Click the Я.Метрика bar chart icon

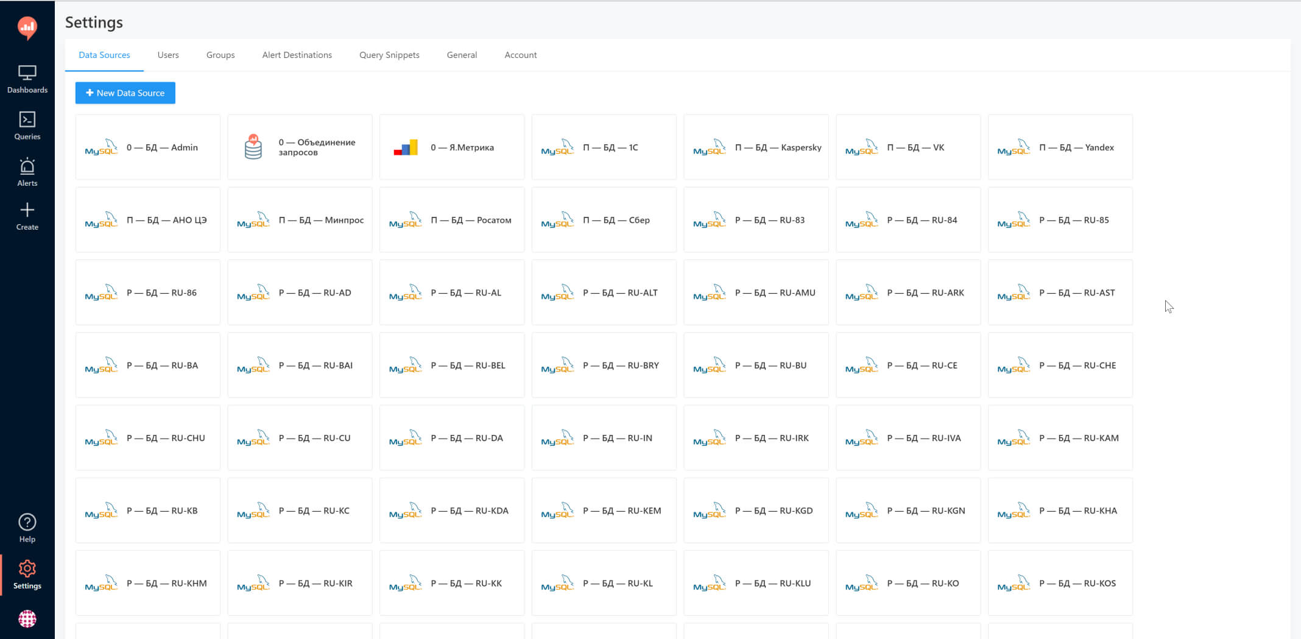pos(406,147)
